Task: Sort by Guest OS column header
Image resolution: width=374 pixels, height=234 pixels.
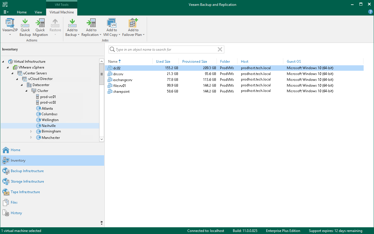Action: tap(294, 62)
